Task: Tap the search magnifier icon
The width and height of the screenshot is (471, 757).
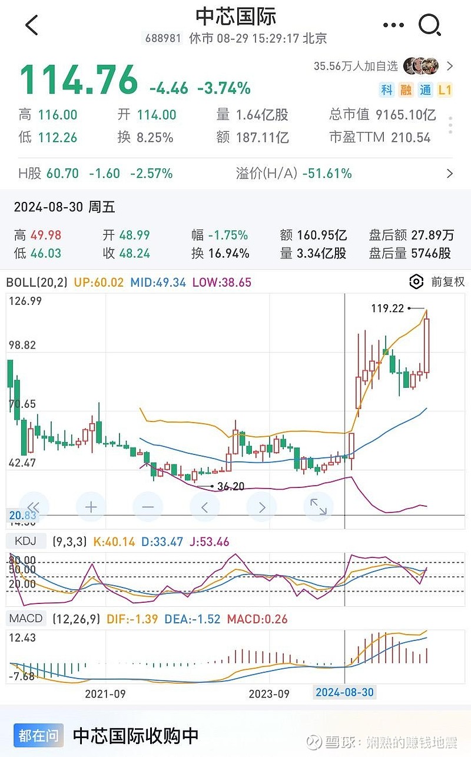Action: 430,25
